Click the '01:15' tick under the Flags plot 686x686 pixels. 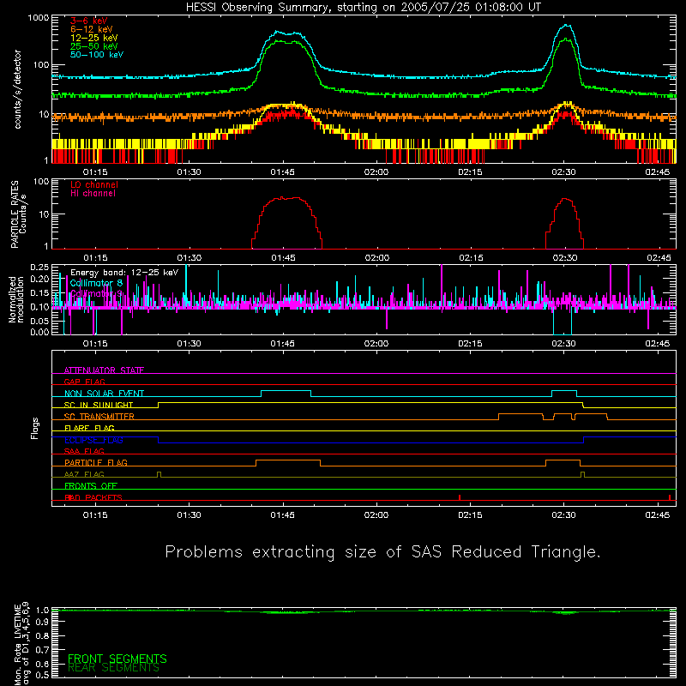95,515
